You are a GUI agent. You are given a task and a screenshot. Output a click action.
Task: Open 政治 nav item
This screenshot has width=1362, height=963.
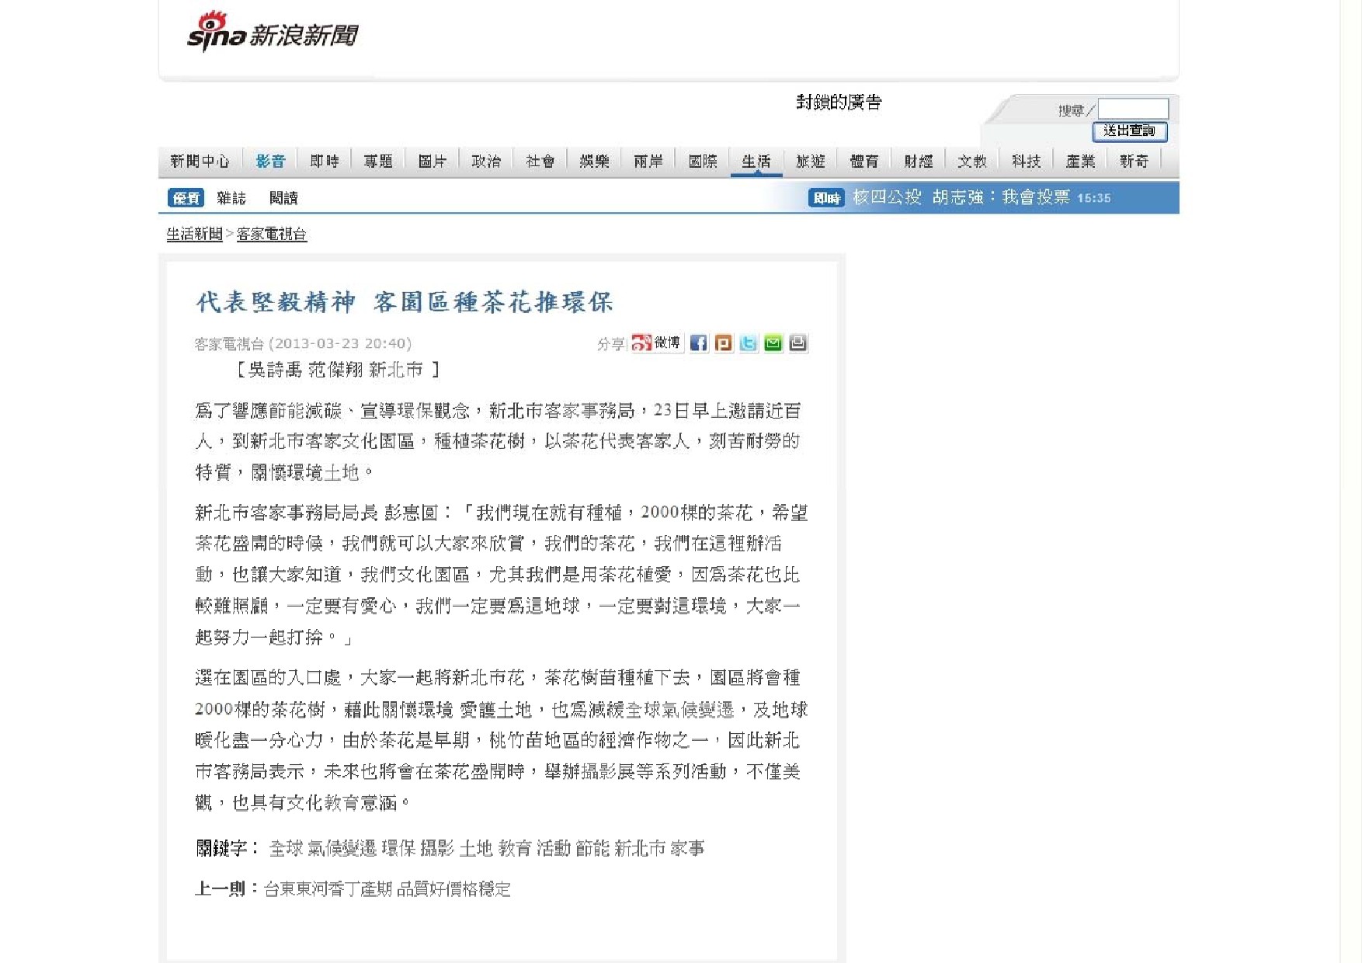486,161
